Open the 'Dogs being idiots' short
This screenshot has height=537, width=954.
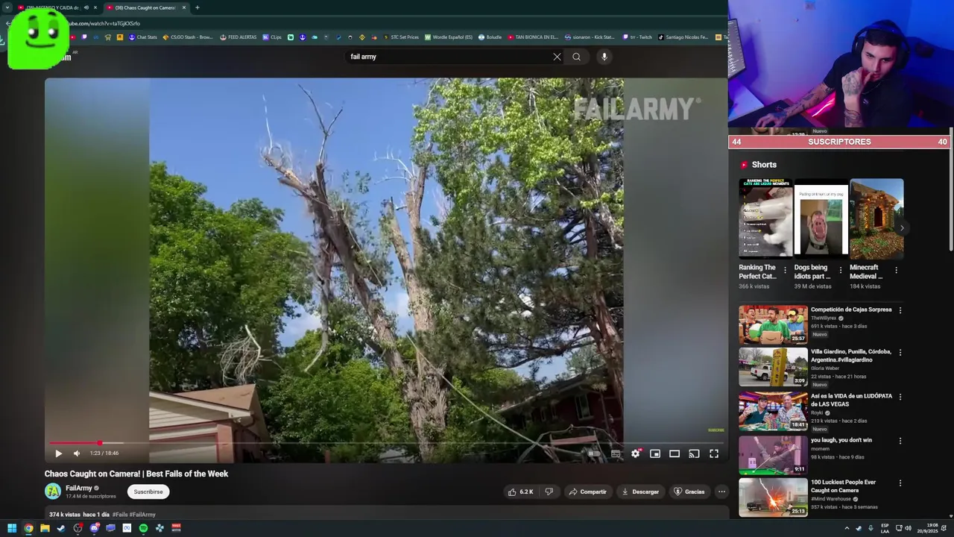point(821,219)
